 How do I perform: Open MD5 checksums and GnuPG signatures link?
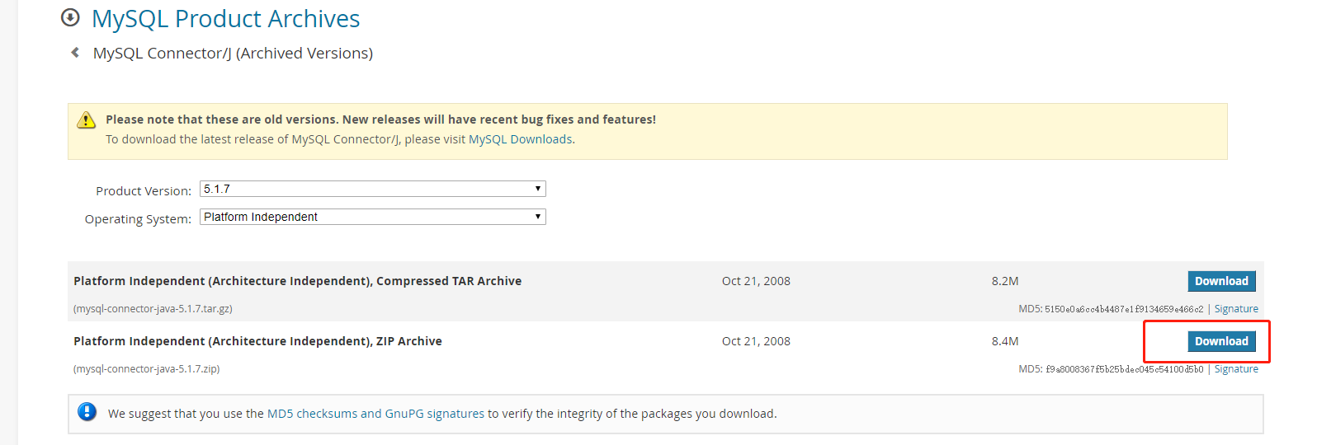tap(375, 414)
